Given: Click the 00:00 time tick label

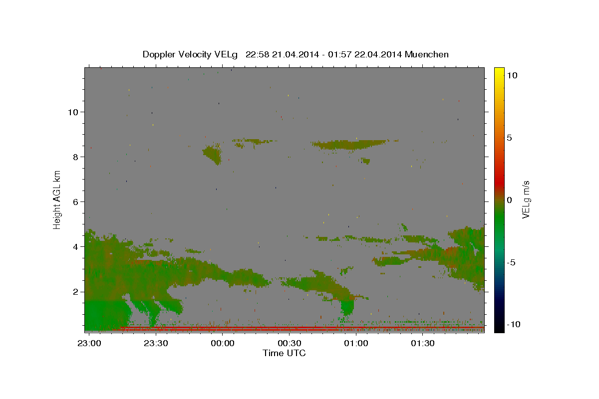Looking at the screenshot, I should [223, 343].
